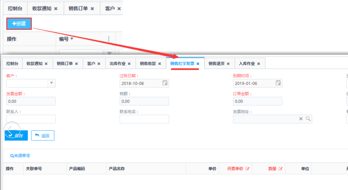Focus the 联系电话 input field
Viewport: 348px width, 190px height.
pyautogui.click(x=144, y=119)
